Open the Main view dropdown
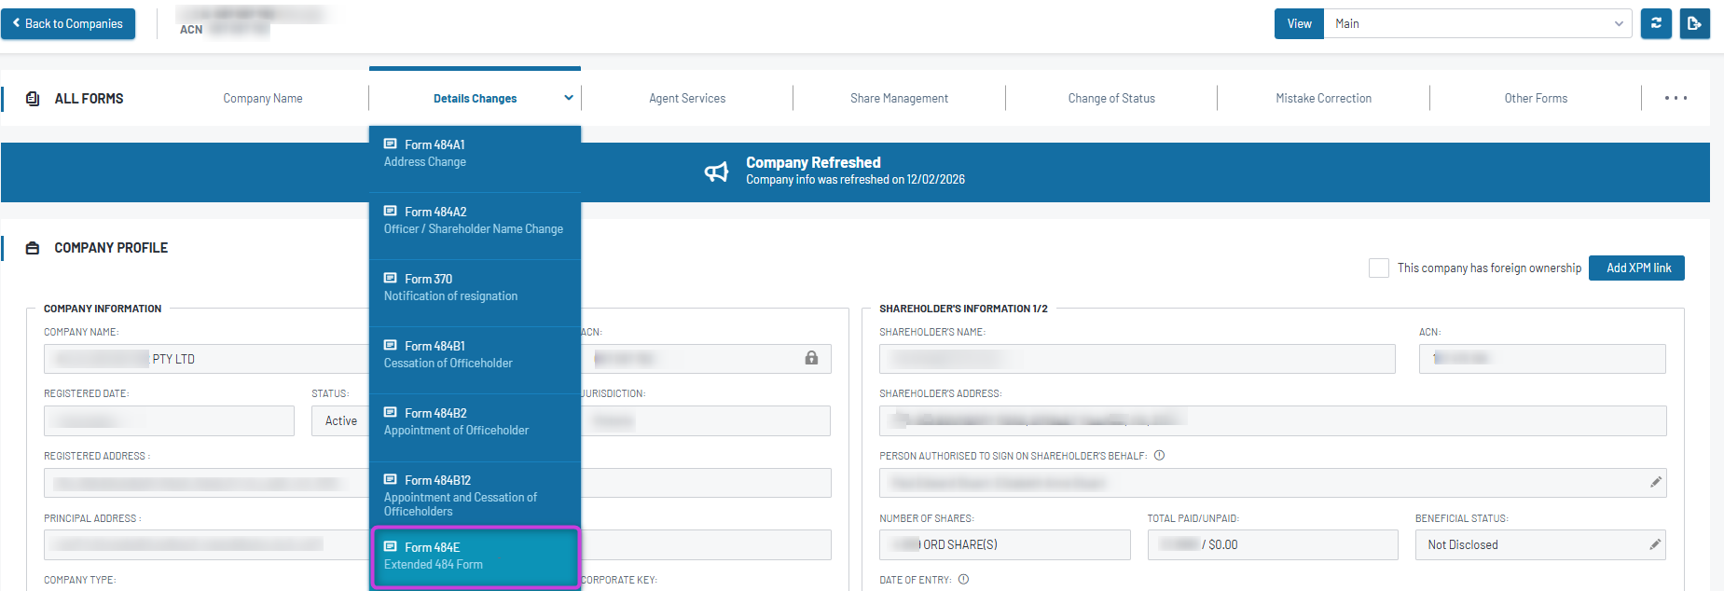Screen dimensions: 1724x591 click(x=1477, y=23)
